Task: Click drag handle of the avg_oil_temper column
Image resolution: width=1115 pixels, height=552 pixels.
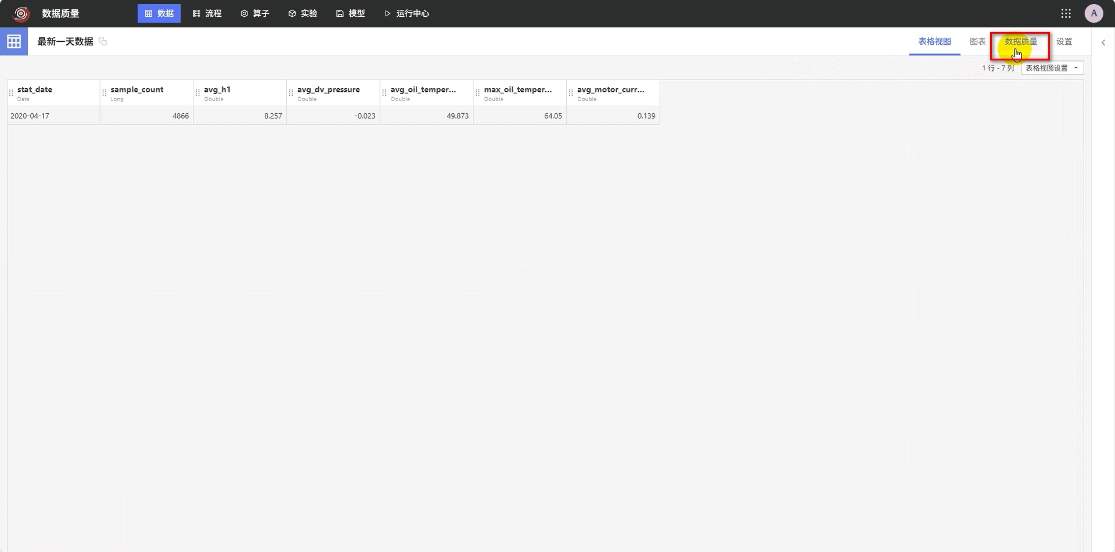Action: coord(384,93)
